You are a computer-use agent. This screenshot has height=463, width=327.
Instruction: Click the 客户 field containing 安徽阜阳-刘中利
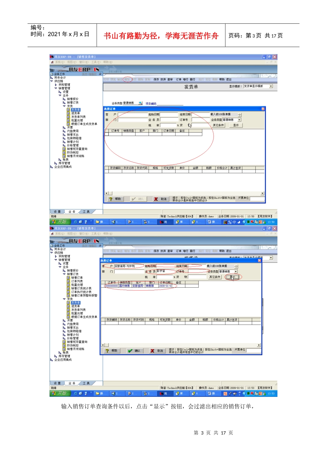pos(127,266)
